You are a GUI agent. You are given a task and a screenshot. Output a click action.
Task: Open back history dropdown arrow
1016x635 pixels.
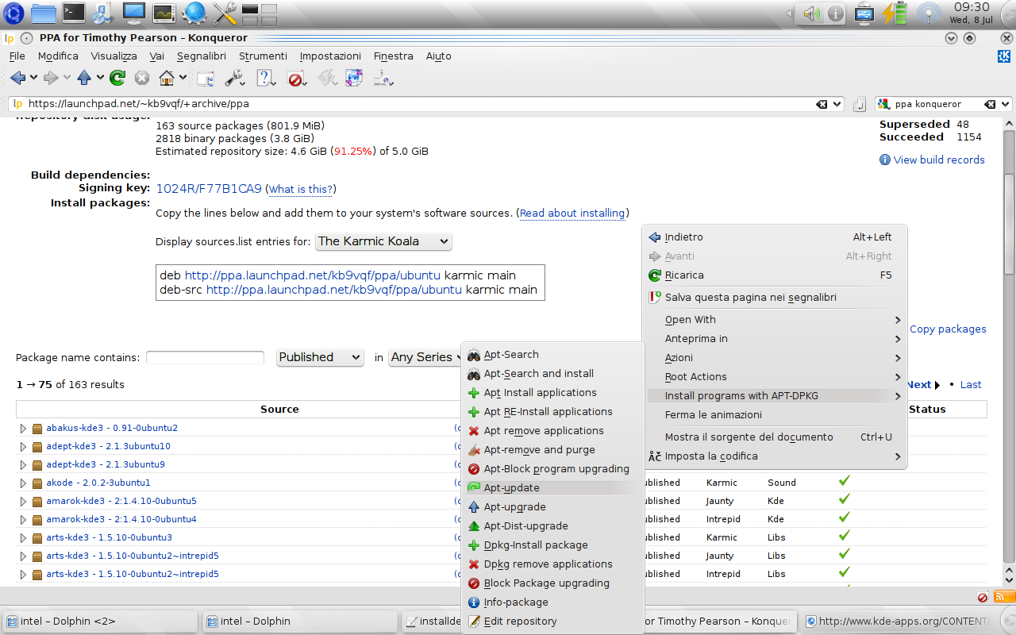click(x=34, y=78)
